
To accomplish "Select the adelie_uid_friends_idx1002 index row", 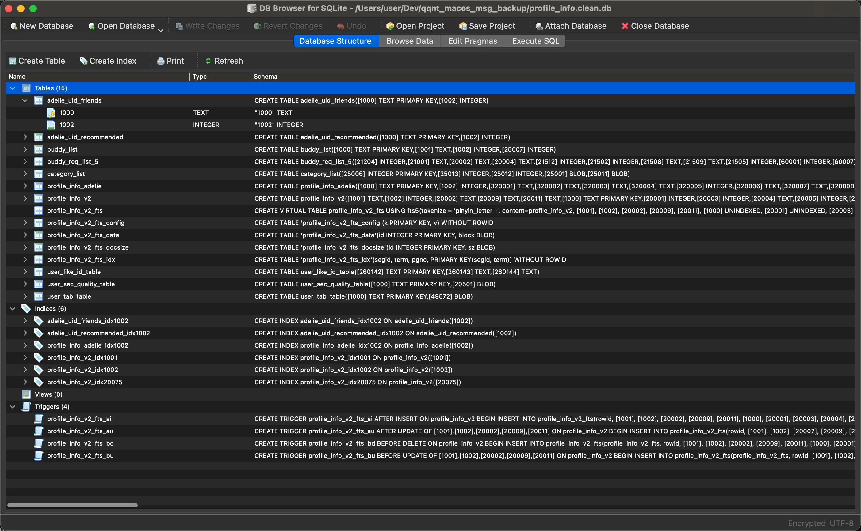I will click(x=430, y=321).
